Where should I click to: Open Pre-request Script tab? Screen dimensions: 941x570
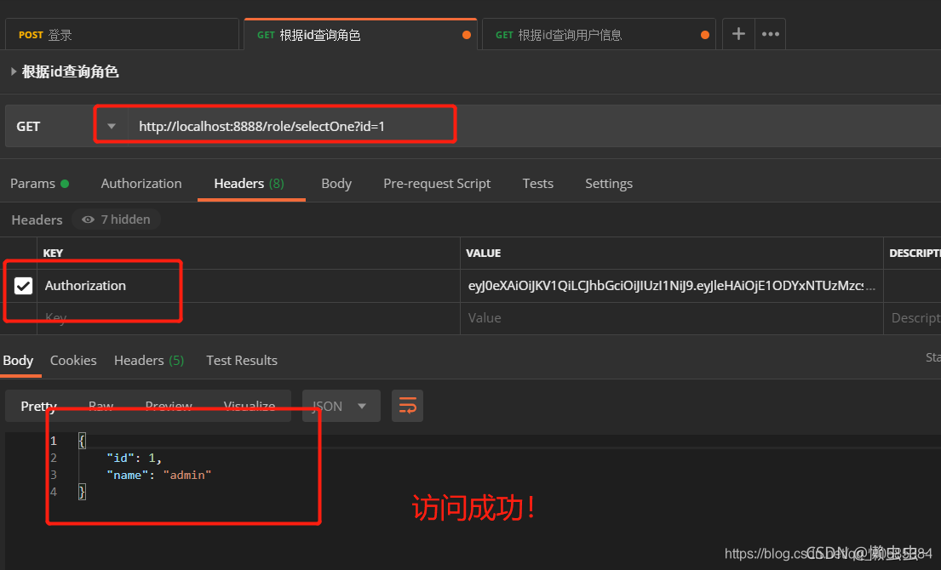point(437,184)
